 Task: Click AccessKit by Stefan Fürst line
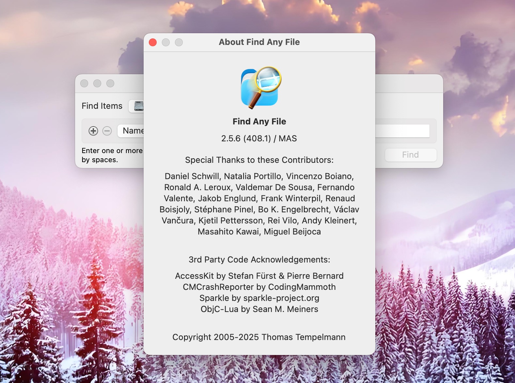click(x=259, y=276)
